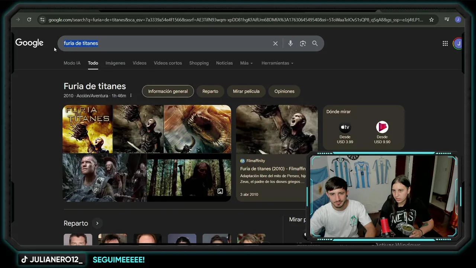This screenshot has height=268, width=476.
Task: Switch to Videos tab
Action: [x=139, y=63]
